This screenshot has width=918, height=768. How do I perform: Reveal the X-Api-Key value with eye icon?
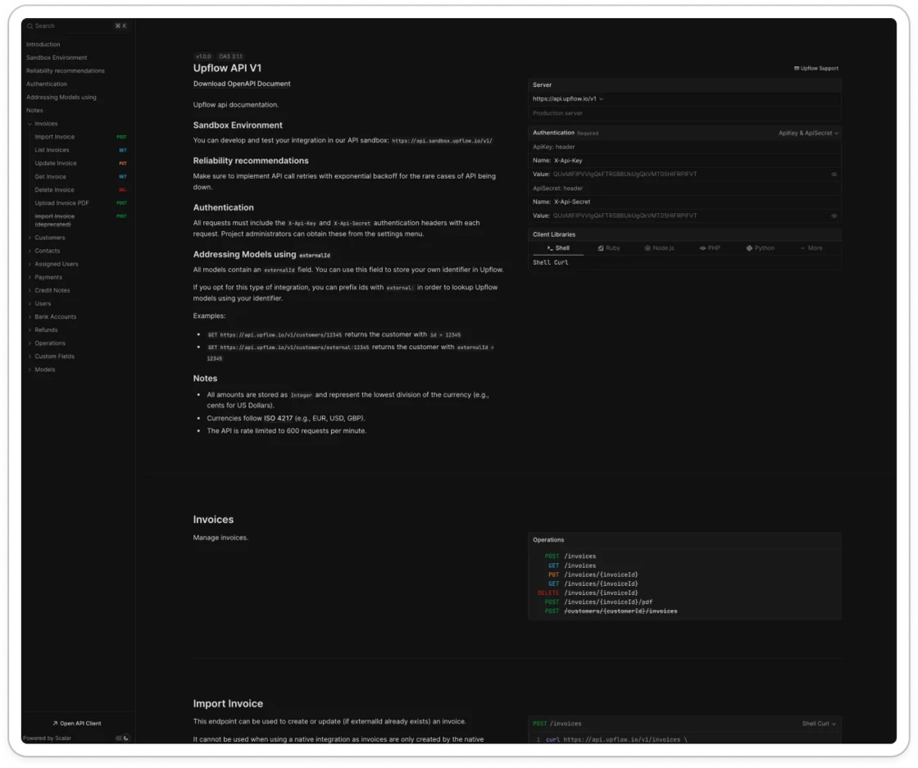point(834,175)
